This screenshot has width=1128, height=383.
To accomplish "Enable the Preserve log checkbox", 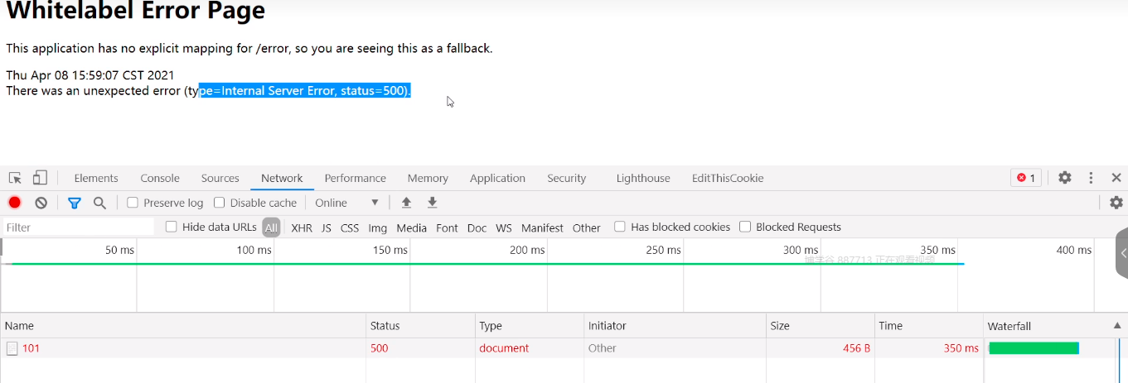I will [x=133, y=203].
